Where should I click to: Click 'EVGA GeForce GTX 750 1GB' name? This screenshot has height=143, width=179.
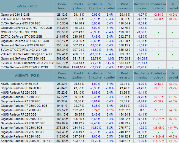click(x=21, y=23)
